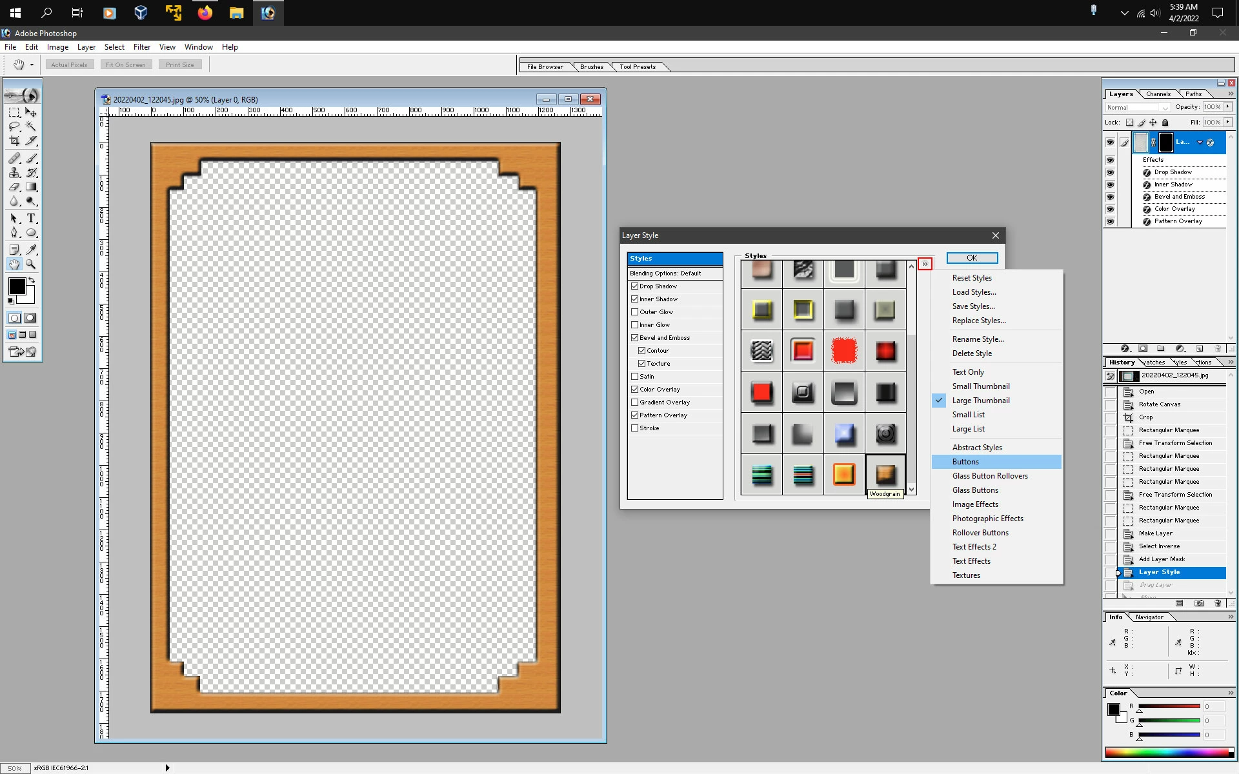Enable the Stroke effect checkbox

pyautogui.click(x=635, y=428)
